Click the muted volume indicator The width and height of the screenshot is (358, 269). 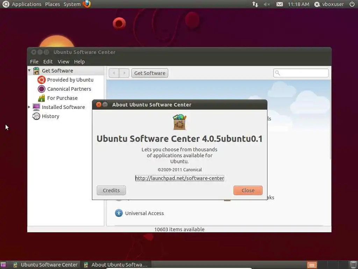(267, 4)
